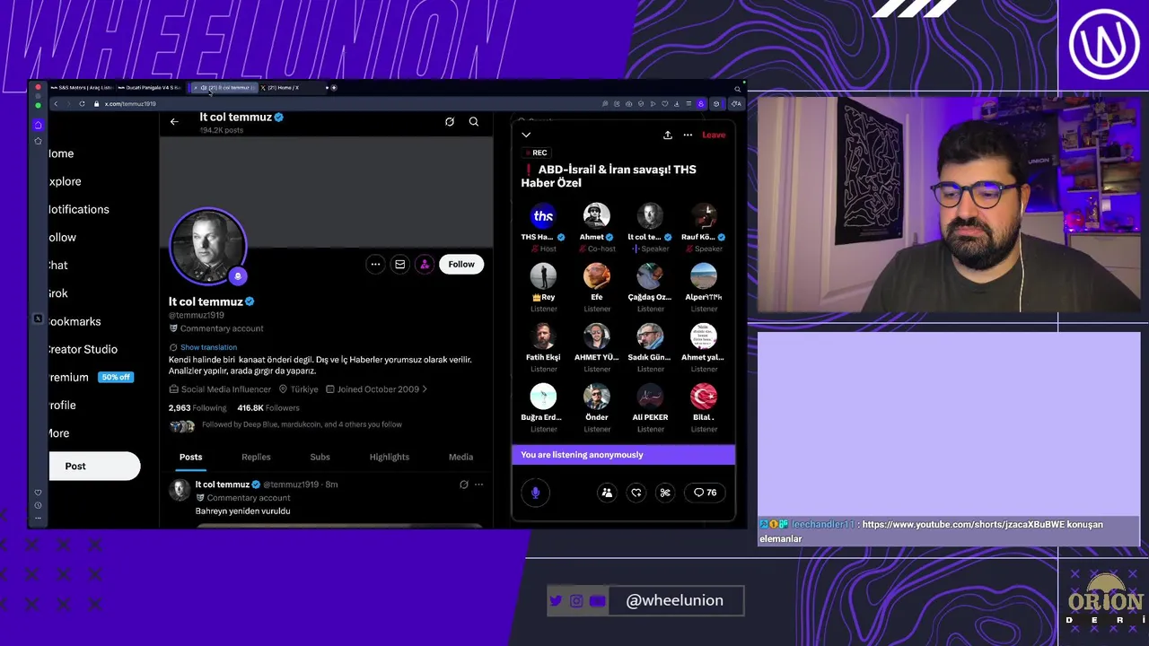Click browser back arrow
Screen dimensions: 1149x646
(56, 104)
